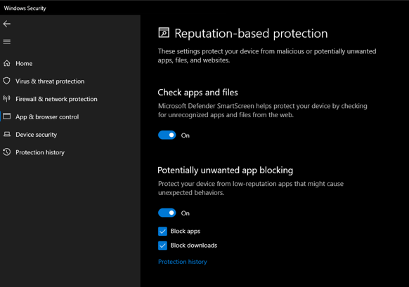Open the blue Protection history link
The width and height of the screenshot is (409, 287).
(182, 262)
